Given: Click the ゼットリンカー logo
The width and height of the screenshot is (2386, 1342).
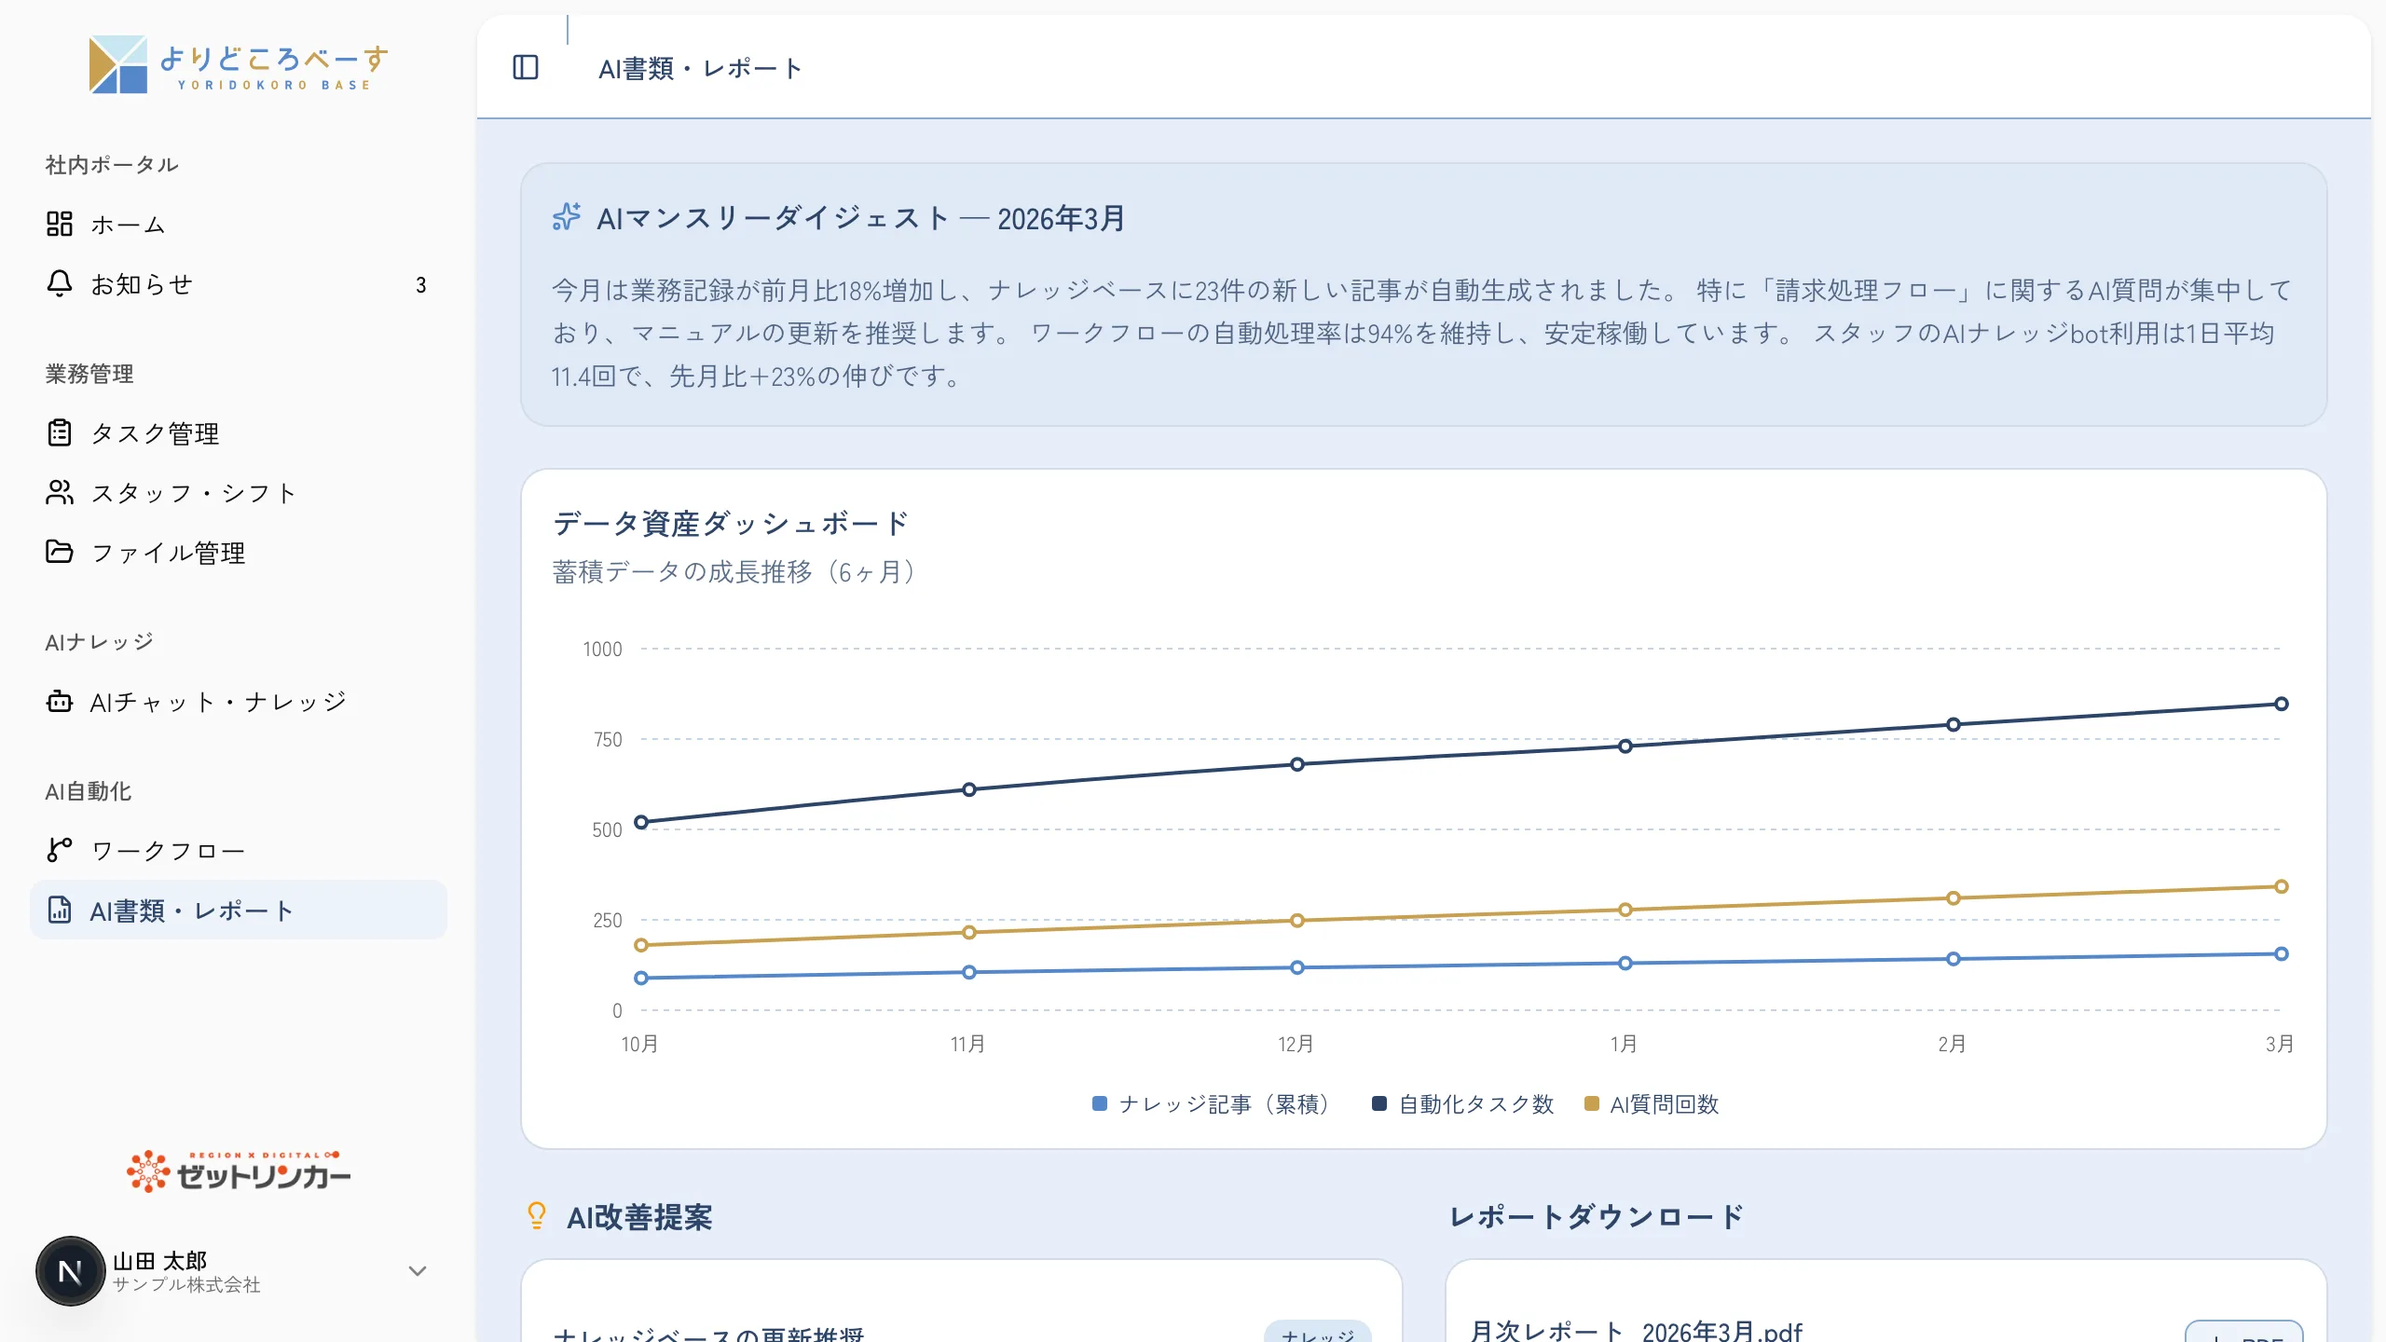Looking at the screenshot, I should (239, 1171).
